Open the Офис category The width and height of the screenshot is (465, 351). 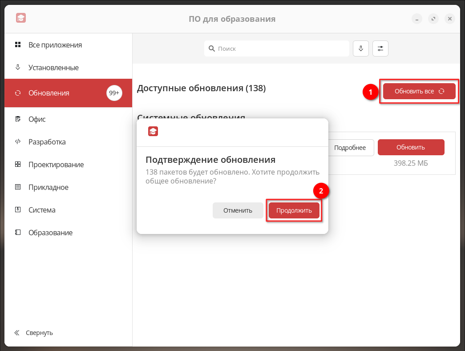tap(37, 119)
